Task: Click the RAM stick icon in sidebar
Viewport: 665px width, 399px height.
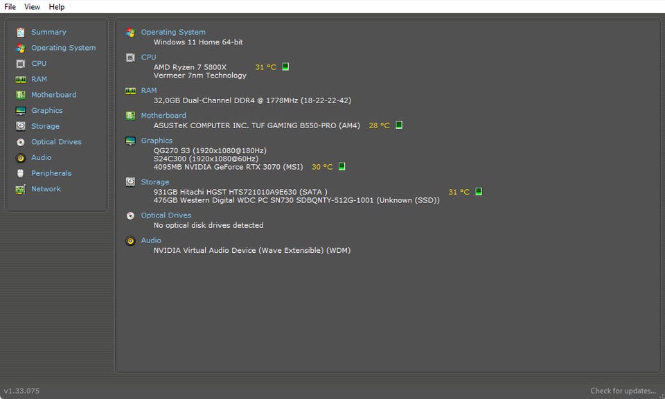Action: pos(20,79)
